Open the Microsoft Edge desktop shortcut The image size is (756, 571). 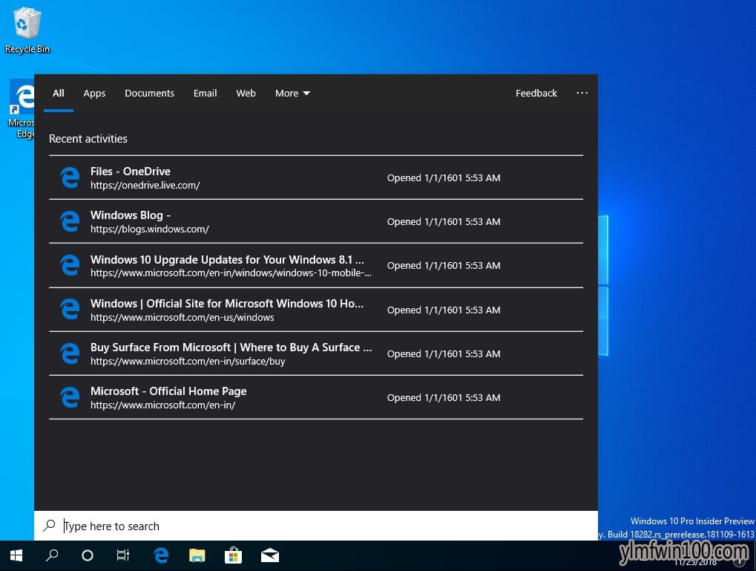tap(22, 108)
